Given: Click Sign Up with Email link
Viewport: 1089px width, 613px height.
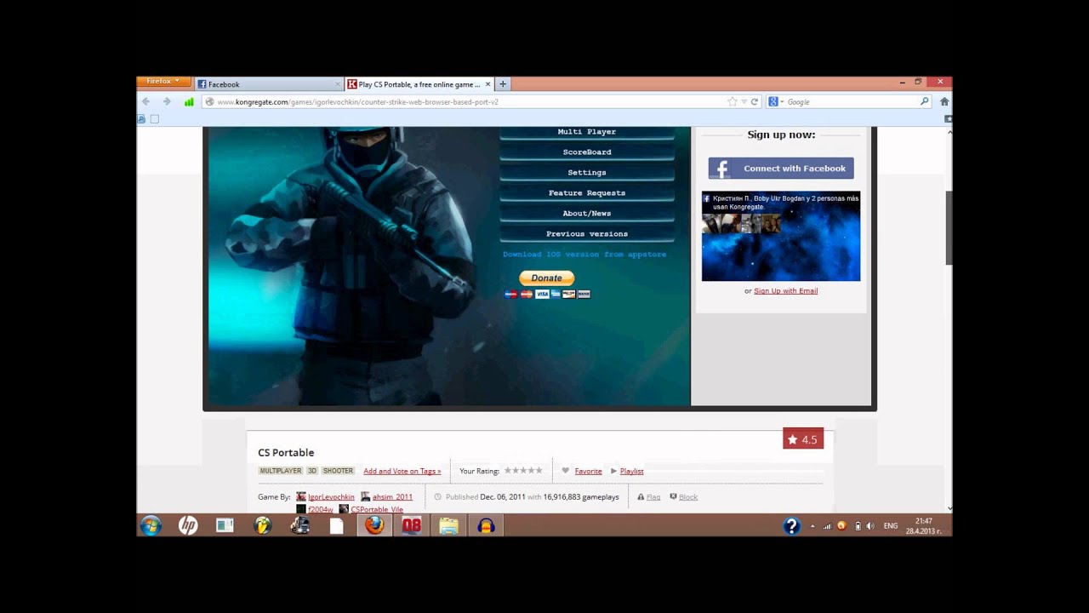Looking at the screenshot, I should pos(785,291).
